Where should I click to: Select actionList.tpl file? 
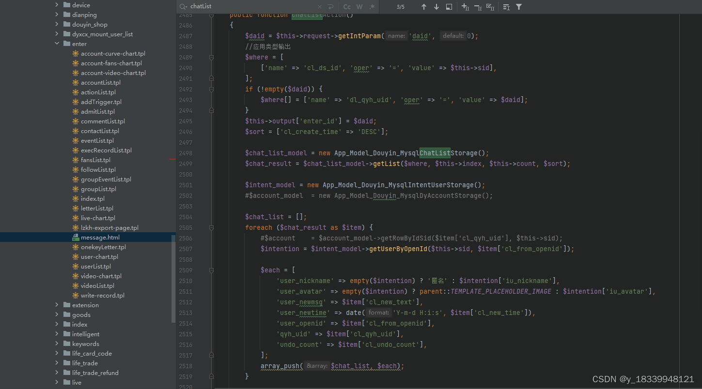98,92
